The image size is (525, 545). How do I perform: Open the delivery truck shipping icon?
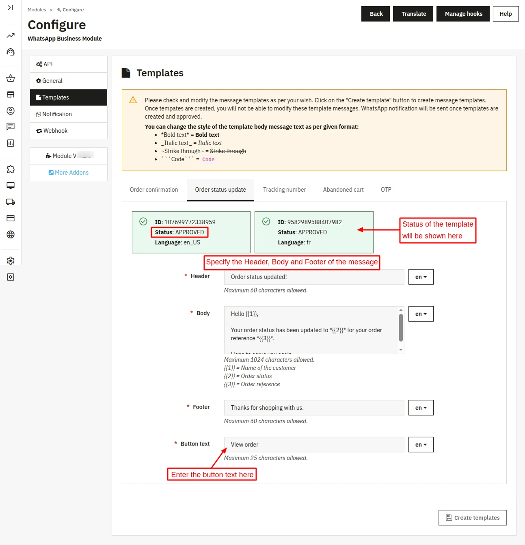click(x=11, y=202)
